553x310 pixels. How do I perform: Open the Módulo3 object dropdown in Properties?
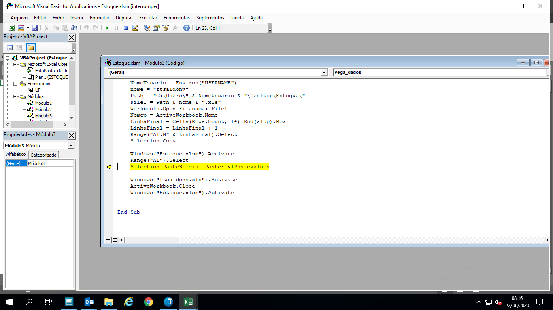point(71,146)
